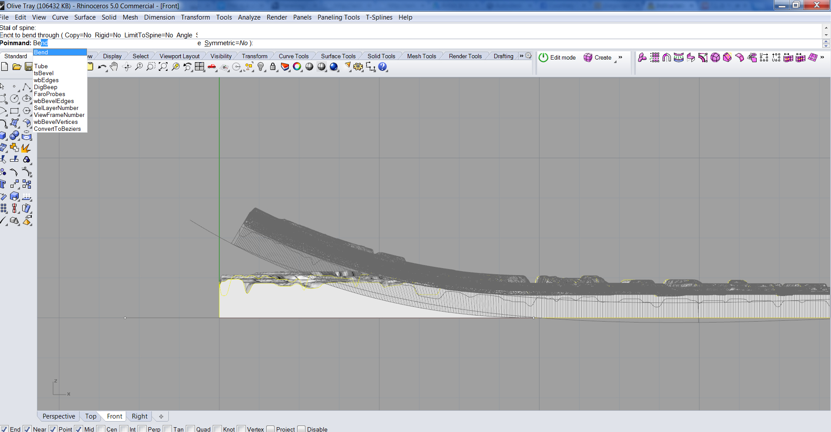Add a new viewport tab with plus button

click(x=161, y=416)
